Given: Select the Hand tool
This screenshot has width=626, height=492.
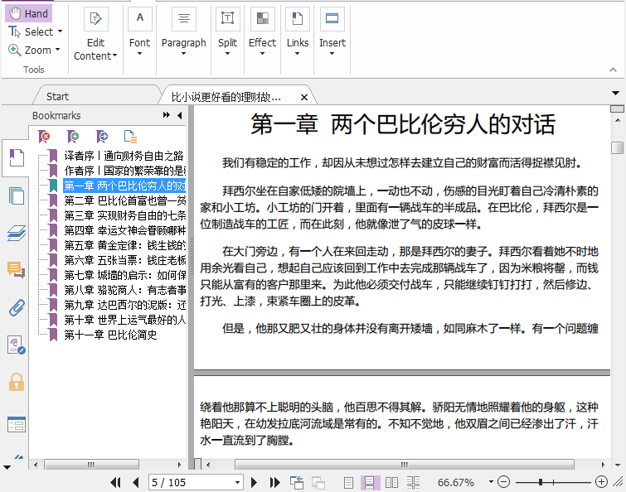Looking at the screenshot, I should [x=28, y=13].
